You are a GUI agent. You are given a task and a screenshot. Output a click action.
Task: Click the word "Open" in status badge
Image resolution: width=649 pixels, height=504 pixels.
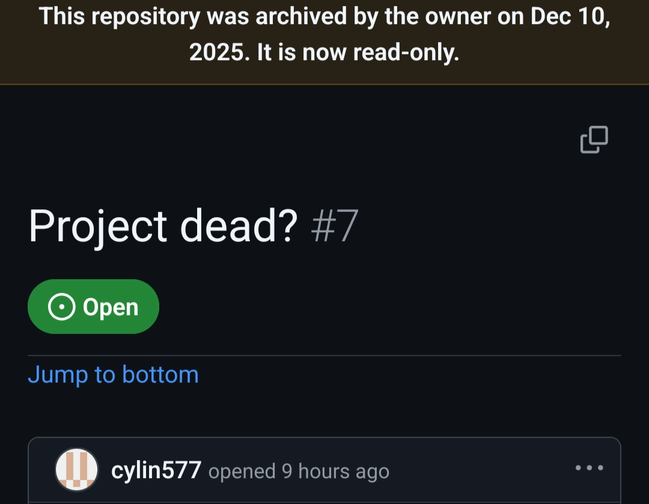click(x=111, y=307)
